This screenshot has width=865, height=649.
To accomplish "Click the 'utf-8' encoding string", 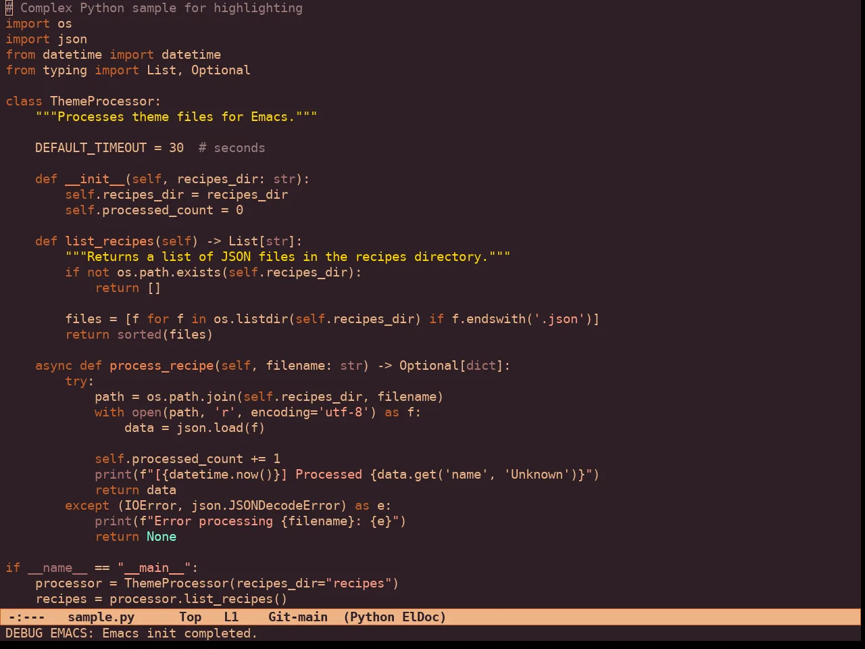I will (x=344, y=412).
